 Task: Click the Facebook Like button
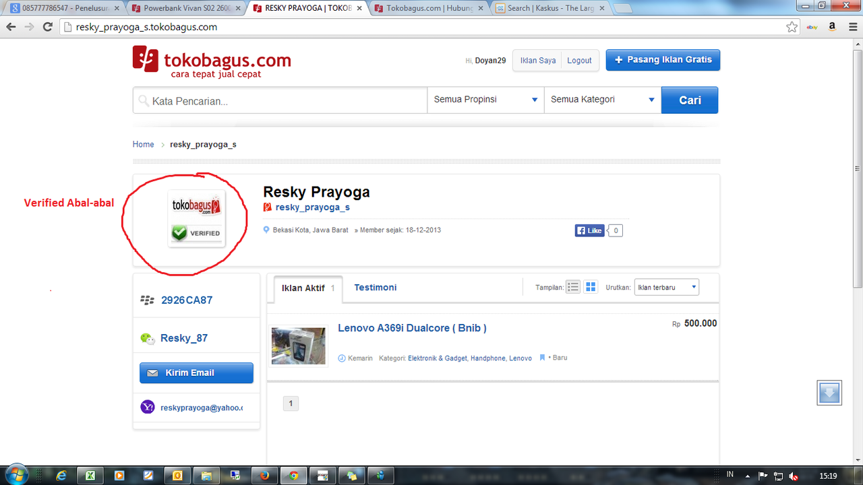589,230
